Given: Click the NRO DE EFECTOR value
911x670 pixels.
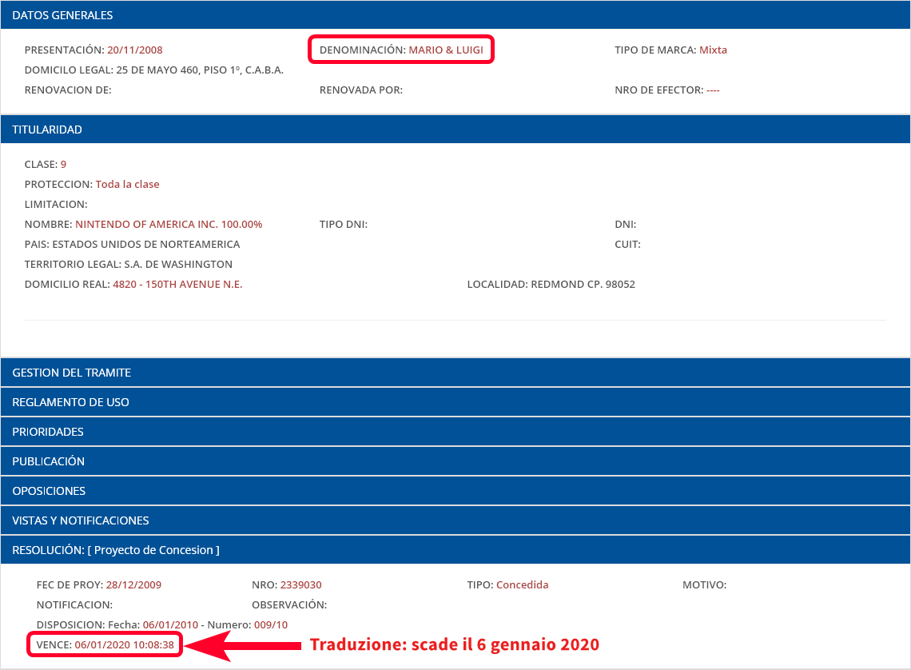Looking at the screenshot, I should point(713,90).
